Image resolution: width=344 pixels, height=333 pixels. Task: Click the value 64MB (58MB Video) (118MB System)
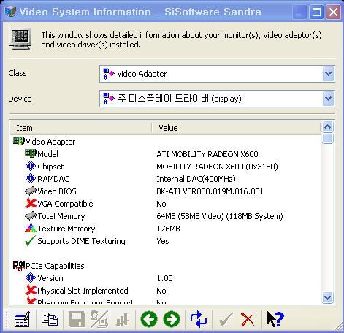point(220,216)
